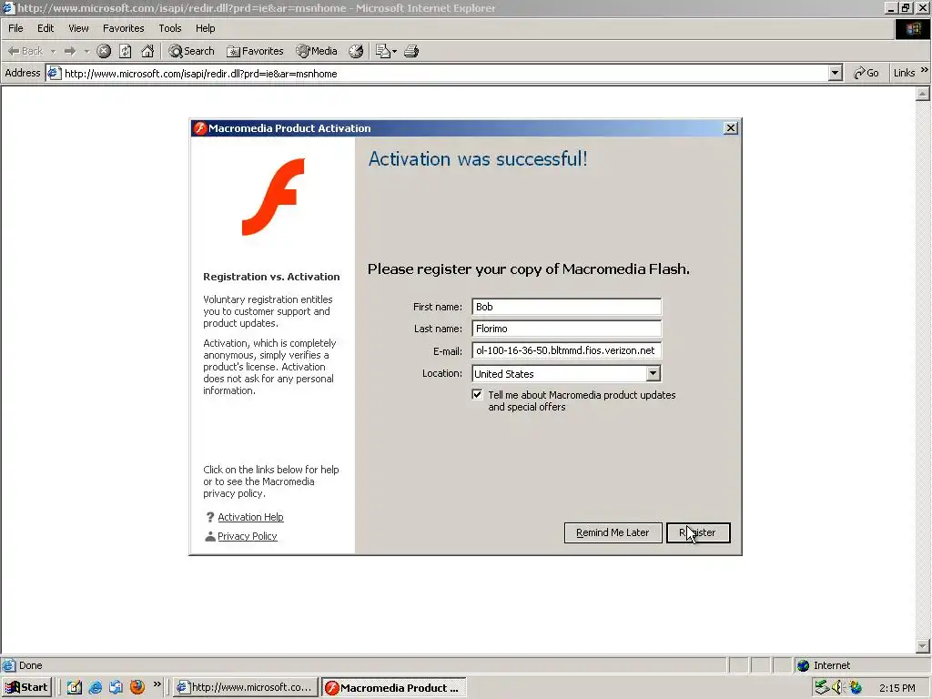Open the Privacy Policy link

[x=248, y=536]
